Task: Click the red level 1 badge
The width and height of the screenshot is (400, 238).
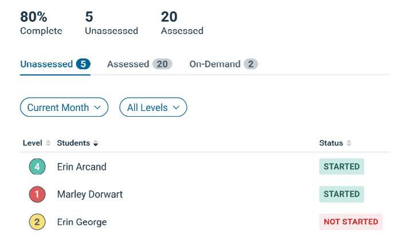Action: coord(37,195)
